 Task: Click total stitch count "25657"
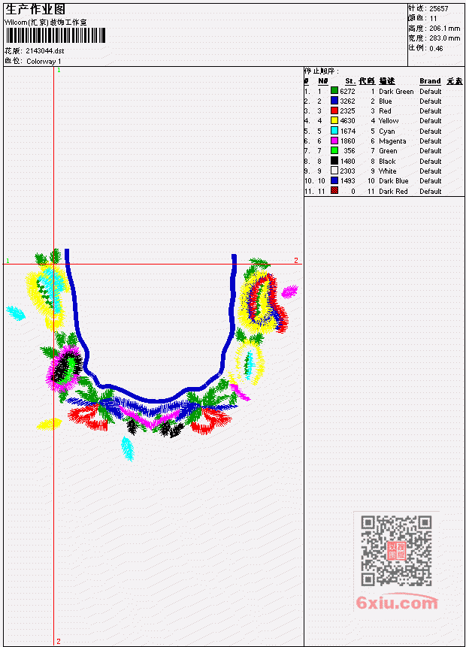pos(439,8)
